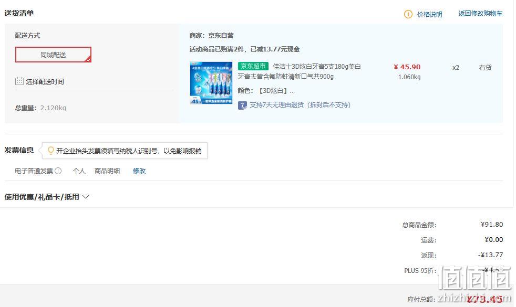
Task: Click the quantity x2 text
Action: tap(456, 68)
